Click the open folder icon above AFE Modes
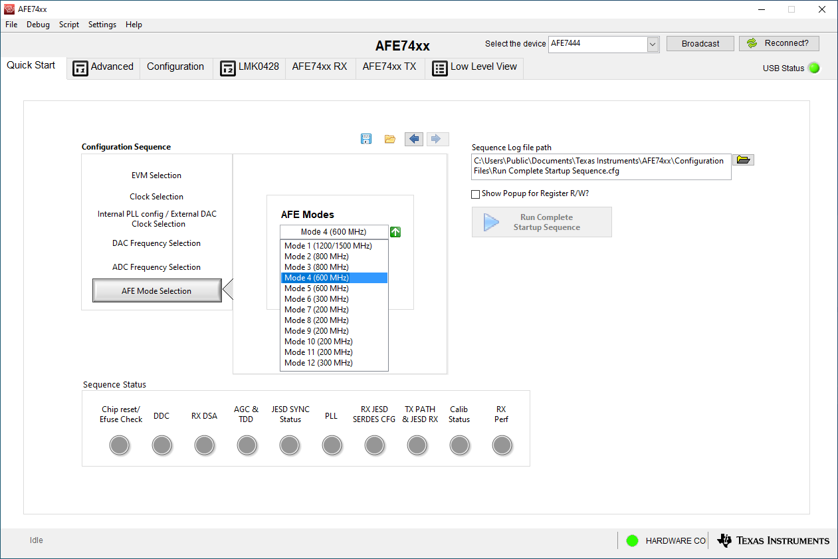This screenshot has width=838, height=559. pyautogui.click(x=390, y=139)
